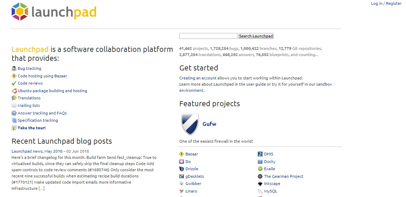Open the Bug tracking link
The image size is (406, 197).
[x=29, y=68]
